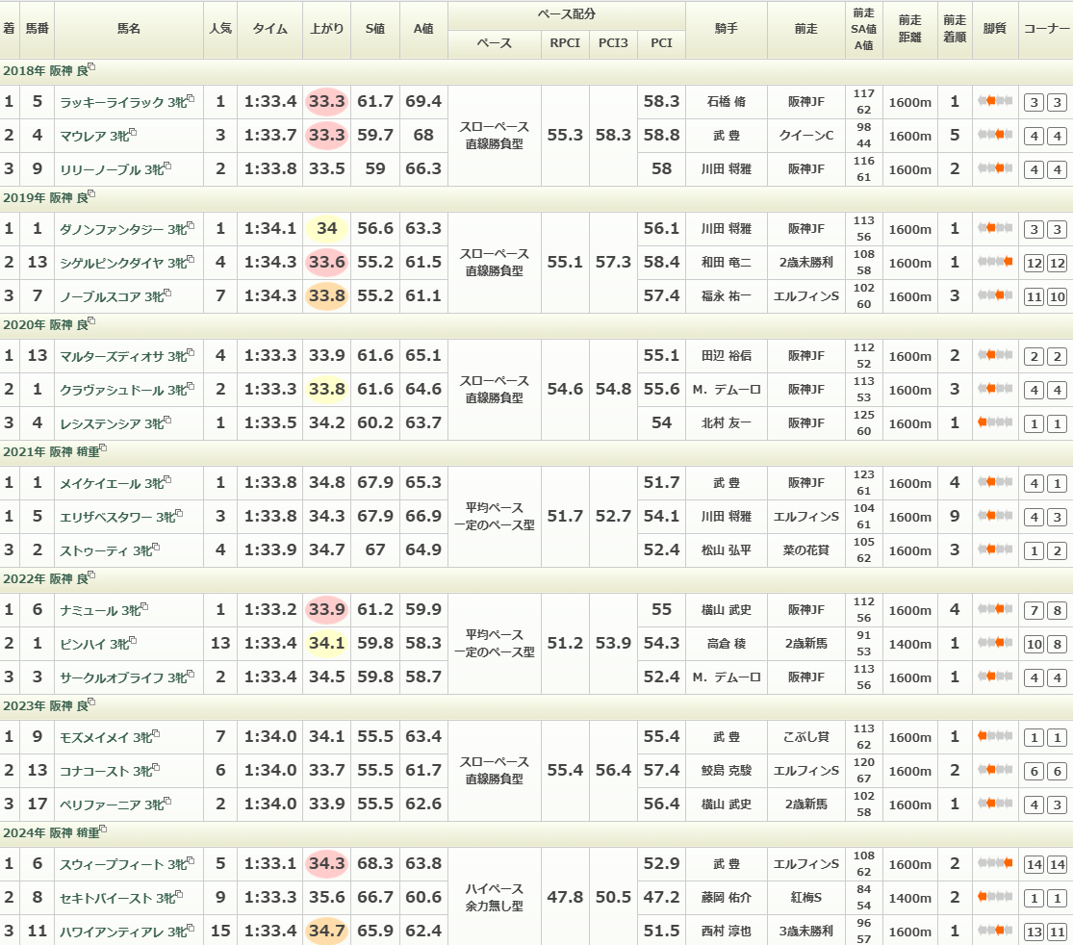Click the running-style arrows icon for セキトバイースト

[x=995, y=898]
